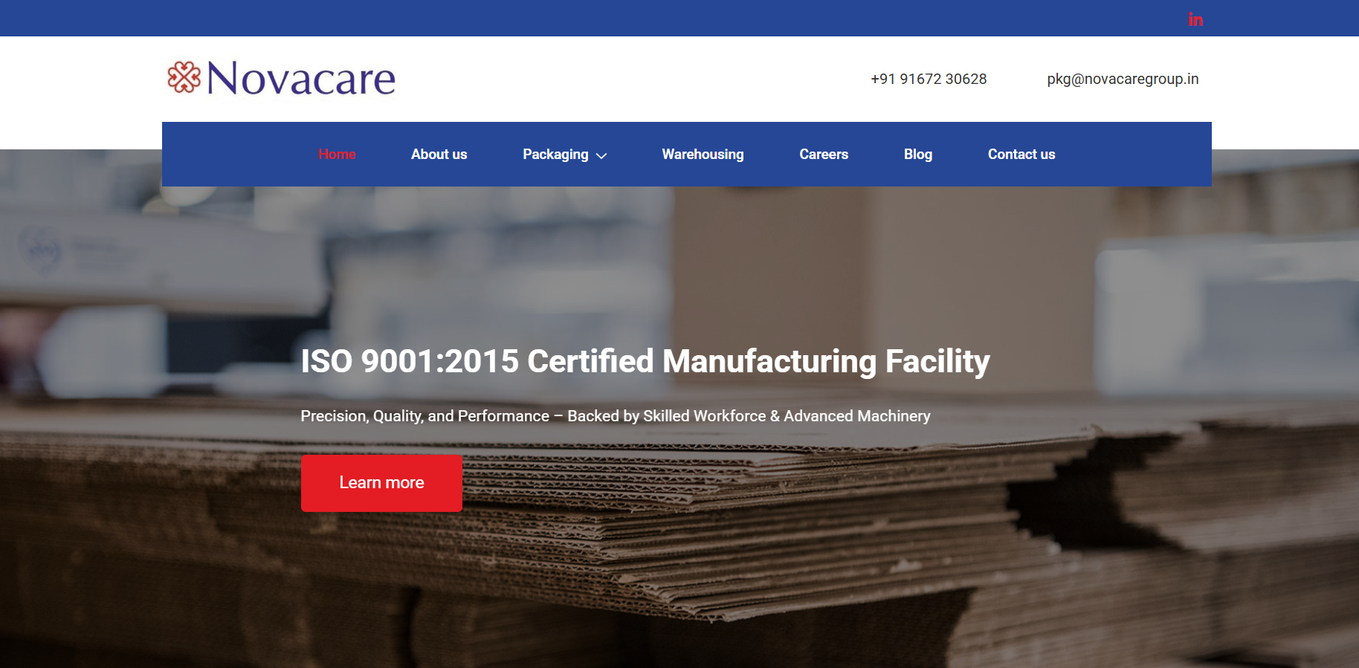Click the pkg@novacaregroup.in email address
The image size is (1359, 668).
coord(1122,79)
